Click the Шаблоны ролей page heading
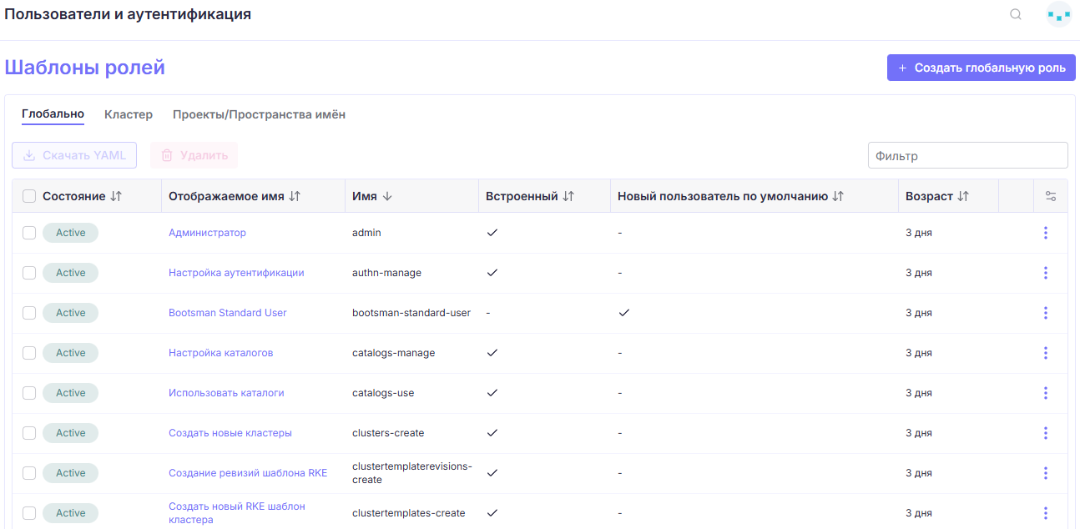The height and width of the screenshot is (529, 1080). point(85,68)
